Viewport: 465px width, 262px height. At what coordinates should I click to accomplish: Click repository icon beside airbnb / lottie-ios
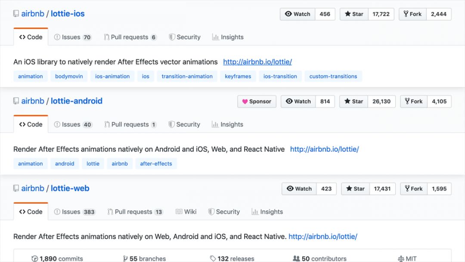[16, 14]
